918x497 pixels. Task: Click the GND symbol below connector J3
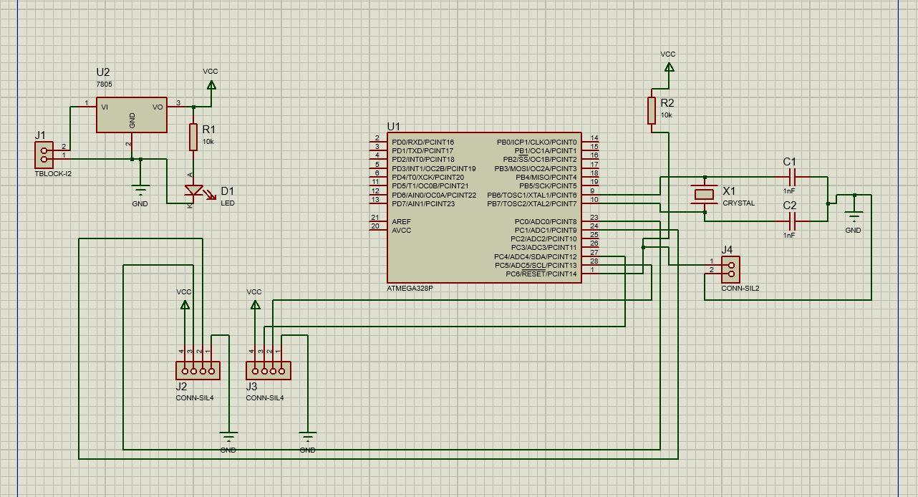click(x=308, y=436)
